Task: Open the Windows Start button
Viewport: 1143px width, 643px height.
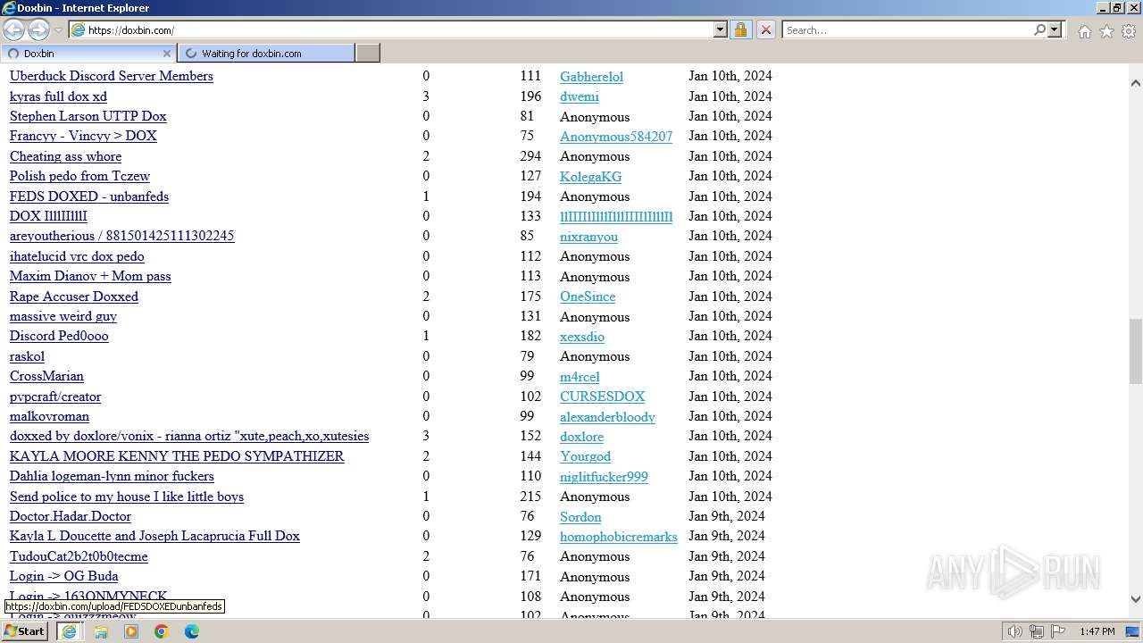Action: pyautogui.click(x=25, y=631)
